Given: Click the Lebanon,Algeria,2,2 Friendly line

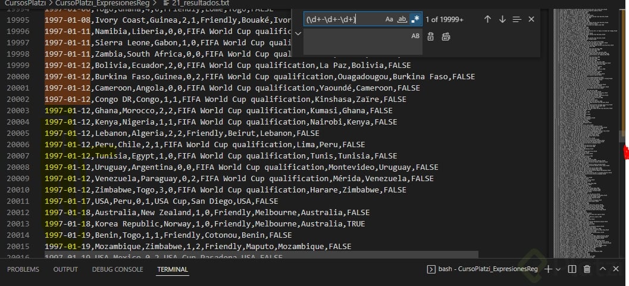Looking at the screenshot, I should 181,133.
